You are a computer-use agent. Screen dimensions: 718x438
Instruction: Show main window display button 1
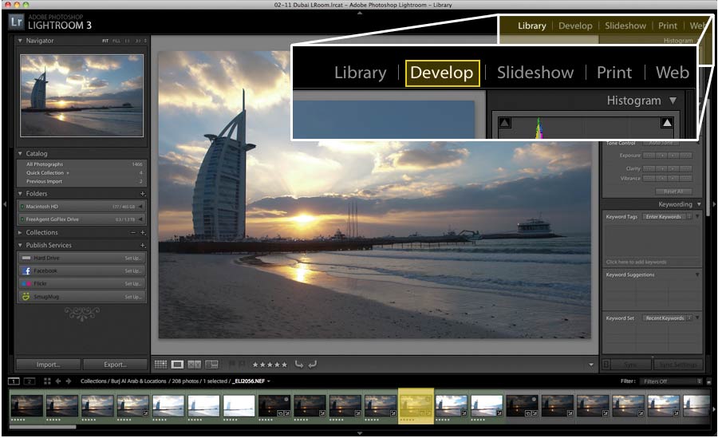(14, 381)
